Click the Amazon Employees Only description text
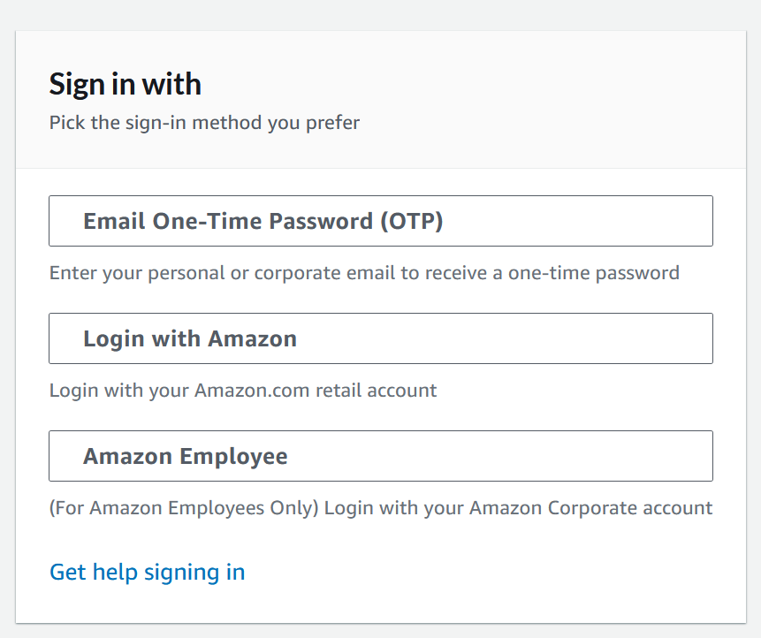Viewport: 761px width, 638px height. [x=380, y=508]
